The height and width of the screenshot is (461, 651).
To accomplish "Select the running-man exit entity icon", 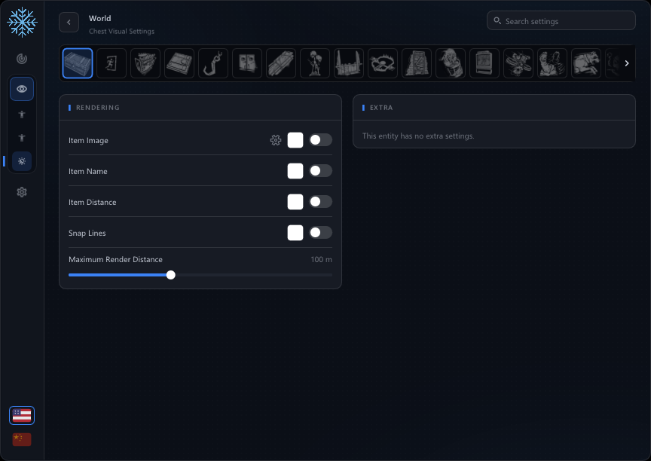I will coord(112,63).
